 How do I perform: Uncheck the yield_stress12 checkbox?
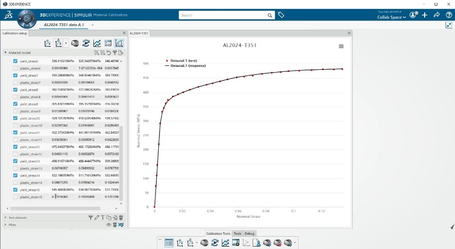[x=15, y=147]
